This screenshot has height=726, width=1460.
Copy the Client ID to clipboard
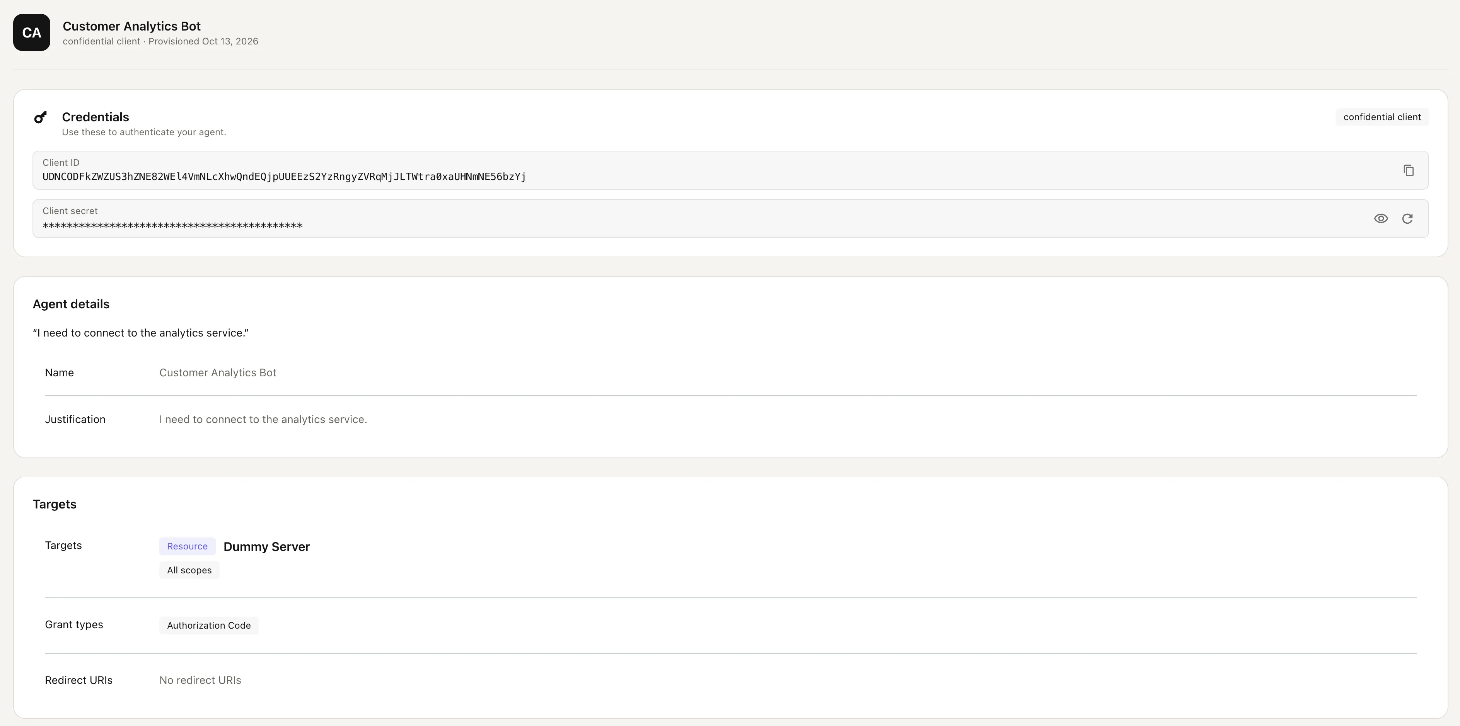point(1409,170)
